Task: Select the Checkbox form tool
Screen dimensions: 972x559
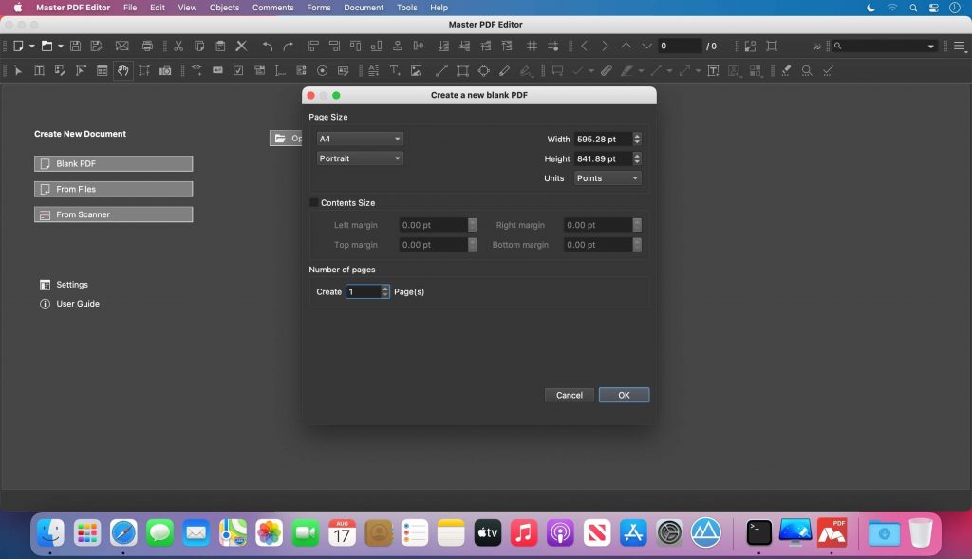Action: pyautogui.click(x=237, y=70)
